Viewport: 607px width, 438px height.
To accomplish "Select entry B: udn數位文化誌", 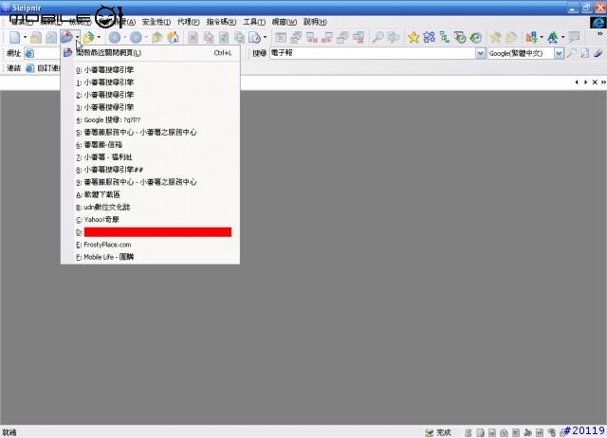I will [x=151, y=207].
